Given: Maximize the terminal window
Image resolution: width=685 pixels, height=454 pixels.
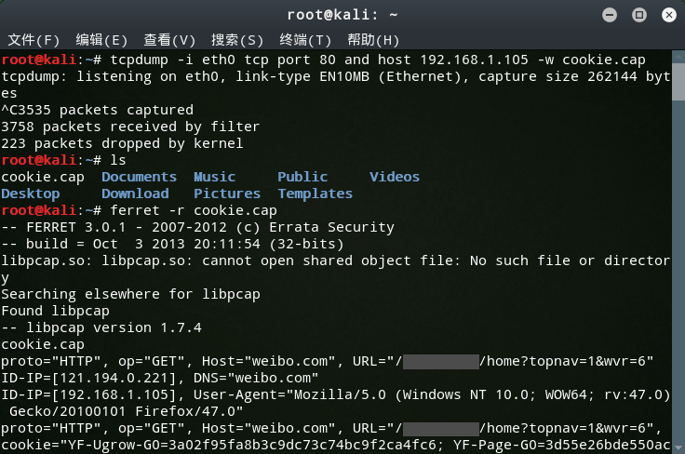Looking at the screenshot, I should point(639,15).
